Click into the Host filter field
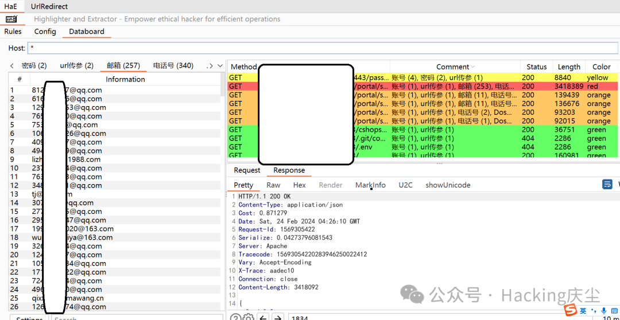The height and width of the screenshot is (320, 620). [x=323, y=48]
